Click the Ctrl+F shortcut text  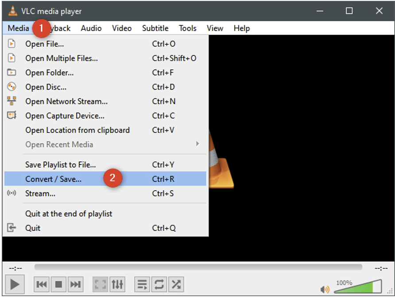[163, 73]
